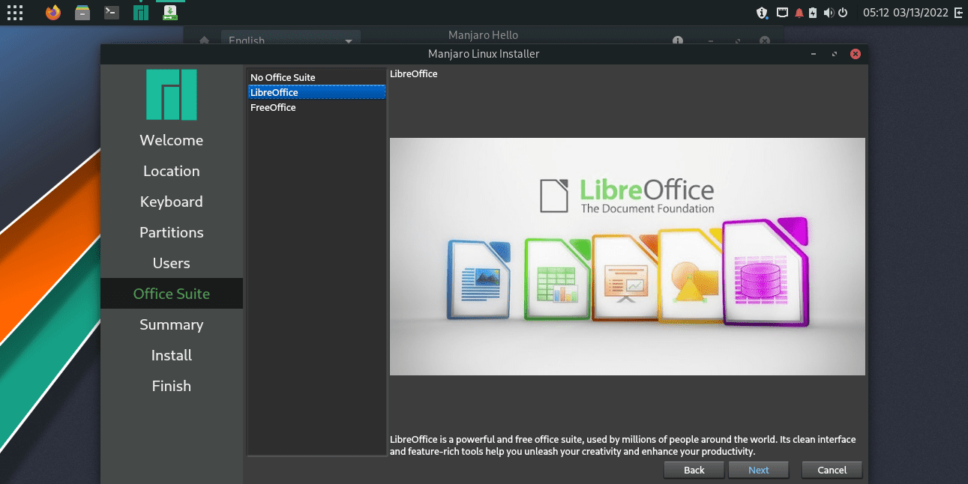Close the Manjaro Hello window

click(x=764, y=40)
